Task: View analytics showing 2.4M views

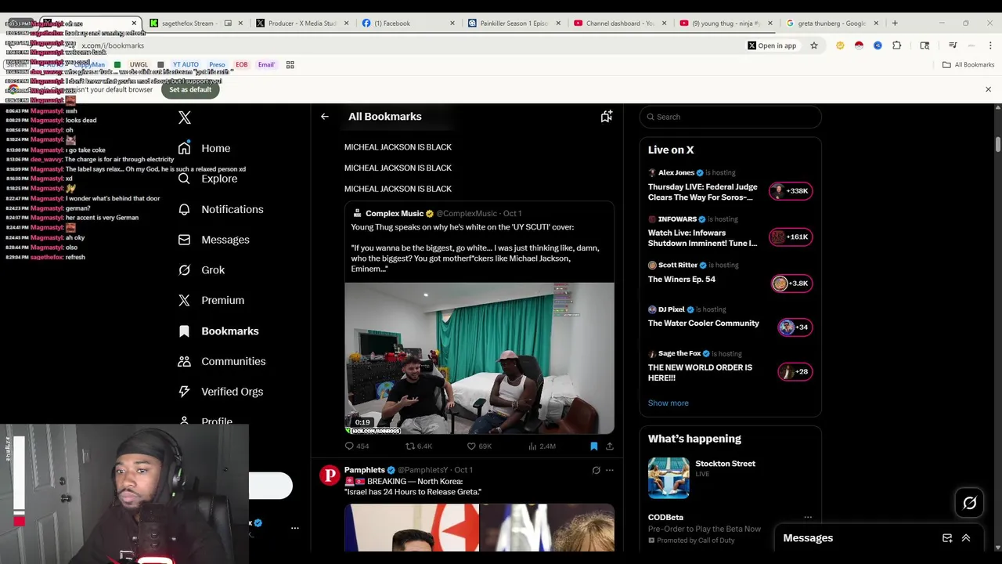Action: point(542,446)
